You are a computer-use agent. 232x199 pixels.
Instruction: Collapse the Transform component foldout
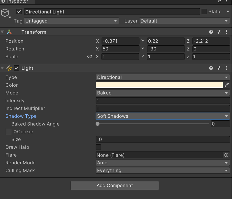[x=2, y=32]
